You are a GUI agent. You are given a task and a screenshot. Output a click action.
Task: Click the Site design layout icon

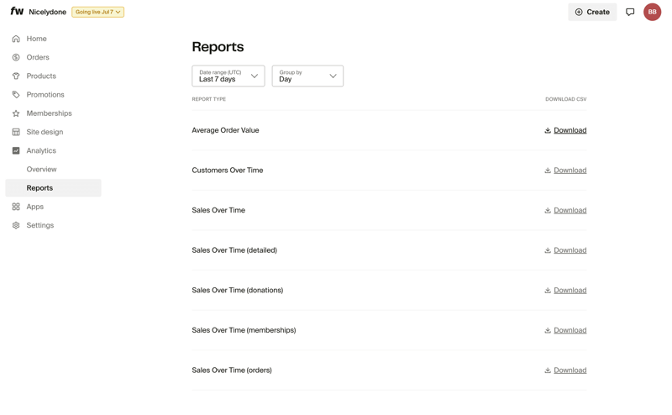click(x=16, y=132)
